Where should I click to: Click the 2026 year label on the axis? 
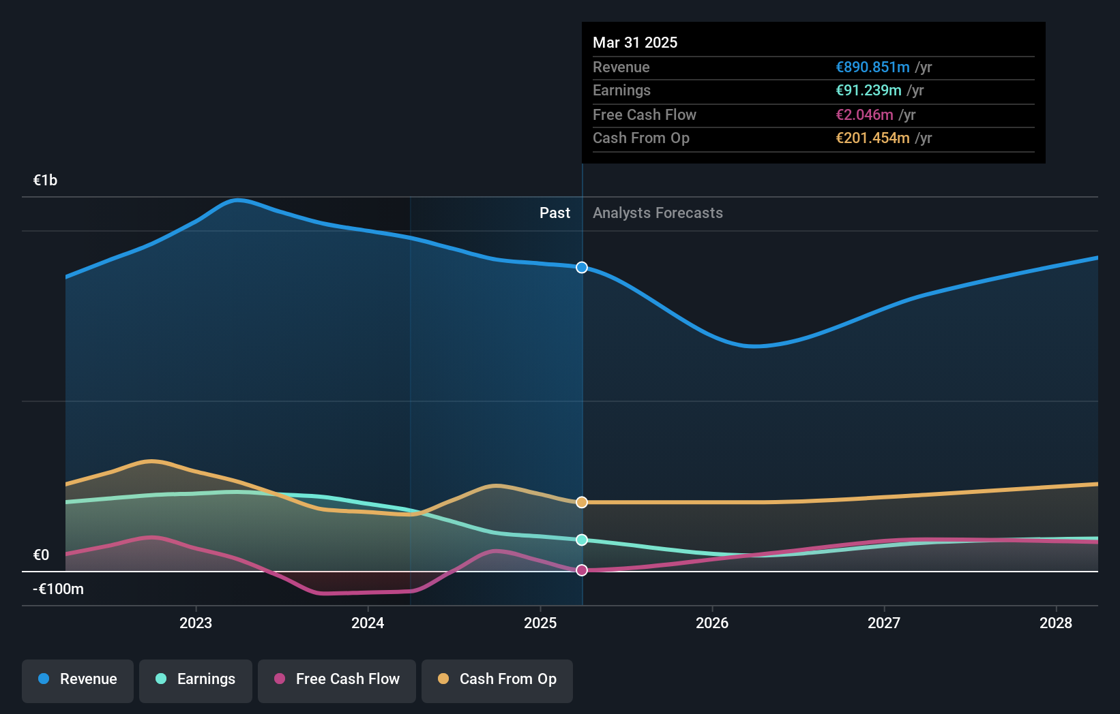point(711,622)
